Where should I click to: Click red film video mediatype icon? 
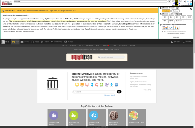[x=87, y=84]
